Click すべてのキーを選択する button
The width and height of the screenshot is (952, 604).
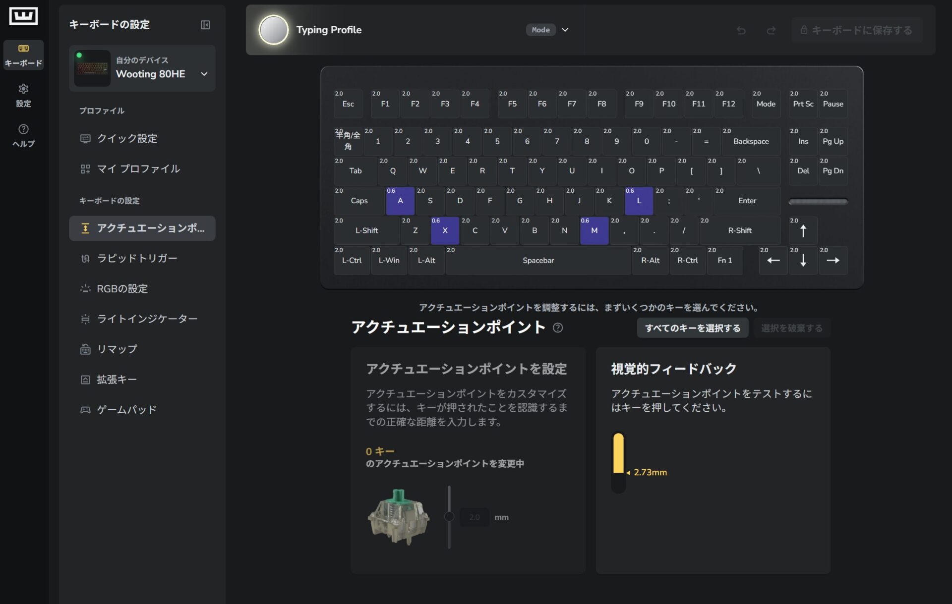click(692, 328)
